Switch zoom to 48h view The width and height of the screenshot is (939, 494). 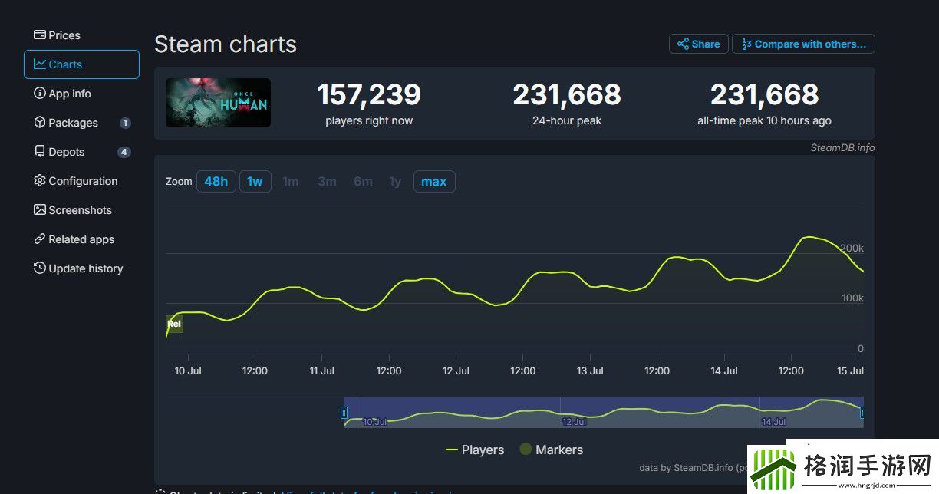click(216, 181)
